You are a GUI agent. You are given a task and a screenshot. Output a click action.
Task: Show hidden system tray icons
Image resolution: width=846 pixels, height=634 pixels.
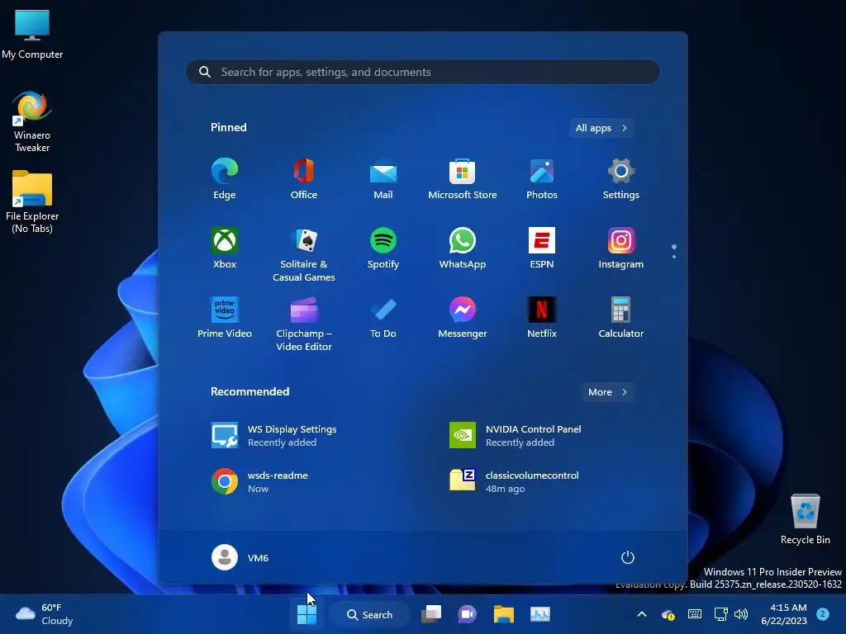pos(642,614)
